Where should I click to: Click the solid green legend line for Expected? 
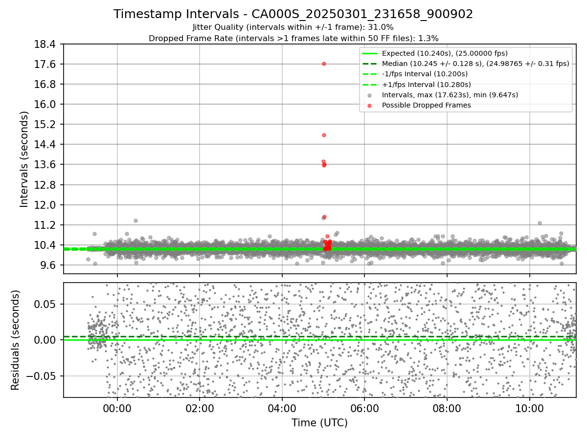pyautogui.click(x=370, y=53)
